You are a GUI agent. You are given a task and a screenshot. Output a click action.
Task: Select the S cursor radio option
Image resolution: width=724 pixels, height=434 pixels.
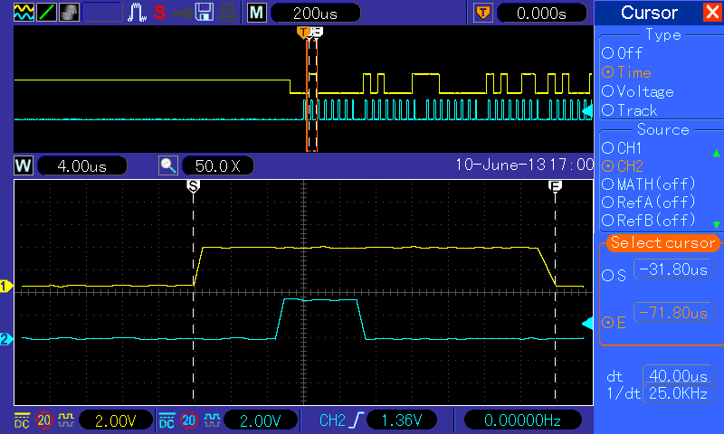point(614,276)
